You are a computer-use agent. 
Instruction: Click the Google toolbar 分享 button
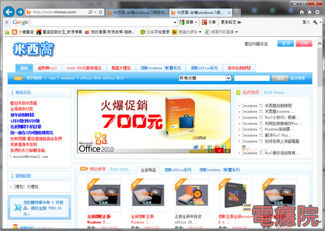[x=209, y=22]
